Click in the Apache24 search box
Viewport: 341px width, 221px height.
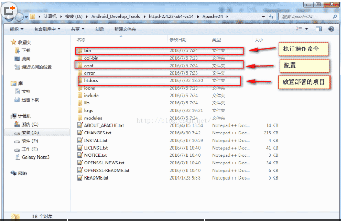click(x=305, y=17)
